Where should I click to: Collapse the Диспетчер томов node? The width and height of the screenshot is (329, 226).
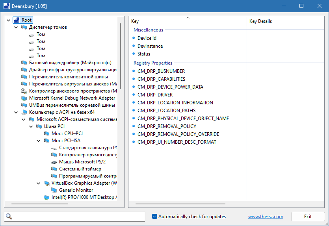coord(16,28)
